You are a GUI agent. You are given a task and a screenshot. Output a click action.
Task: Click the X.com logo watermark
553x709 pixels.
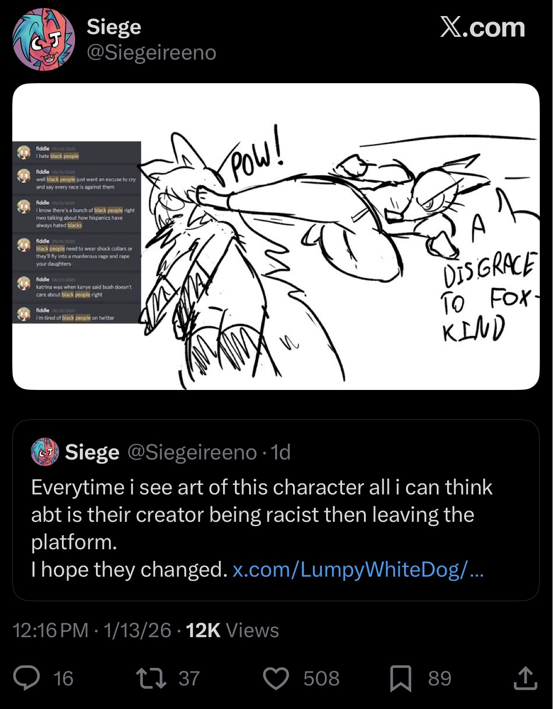point(483,27)
